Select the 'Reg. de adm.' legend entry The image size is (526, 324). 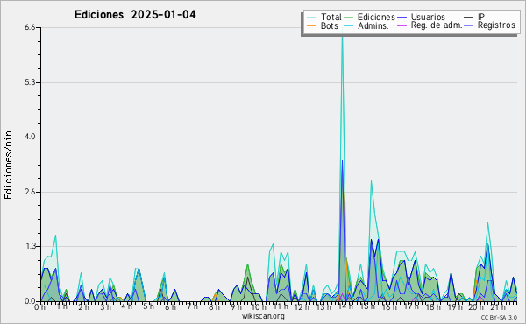(x=430, y=25)
